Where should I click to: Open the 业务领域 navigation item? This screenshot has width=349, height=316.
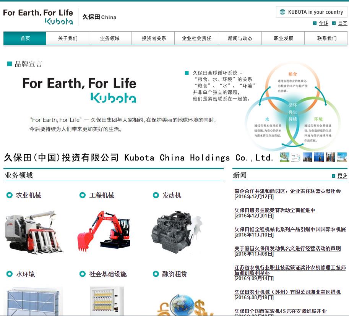[x=110, y=38]
